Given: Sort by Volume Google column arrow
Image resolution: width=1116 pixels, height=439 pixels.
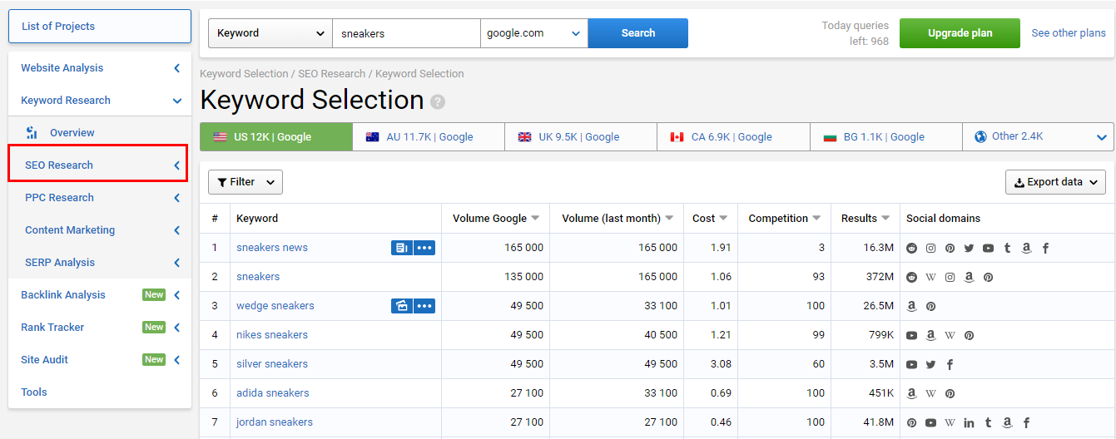Looking at the screenshot, I should tap(535, 219).
